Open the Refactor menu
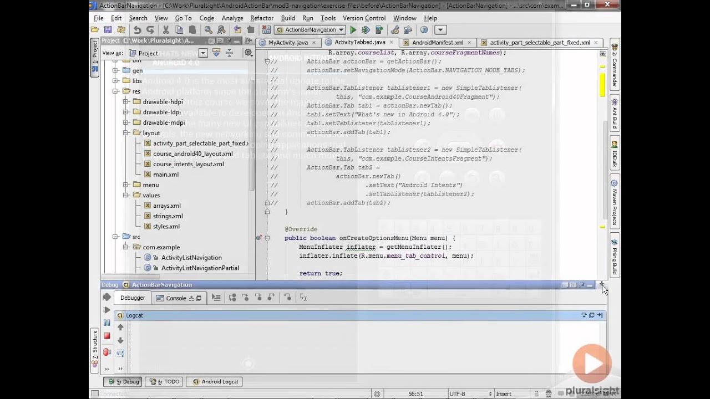The height and width of the screenshot is (399, 710). click(261, 18)
